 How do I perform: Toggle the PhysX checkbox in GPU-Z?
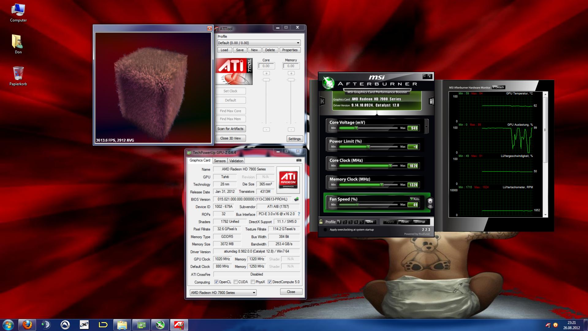(253, 282)
